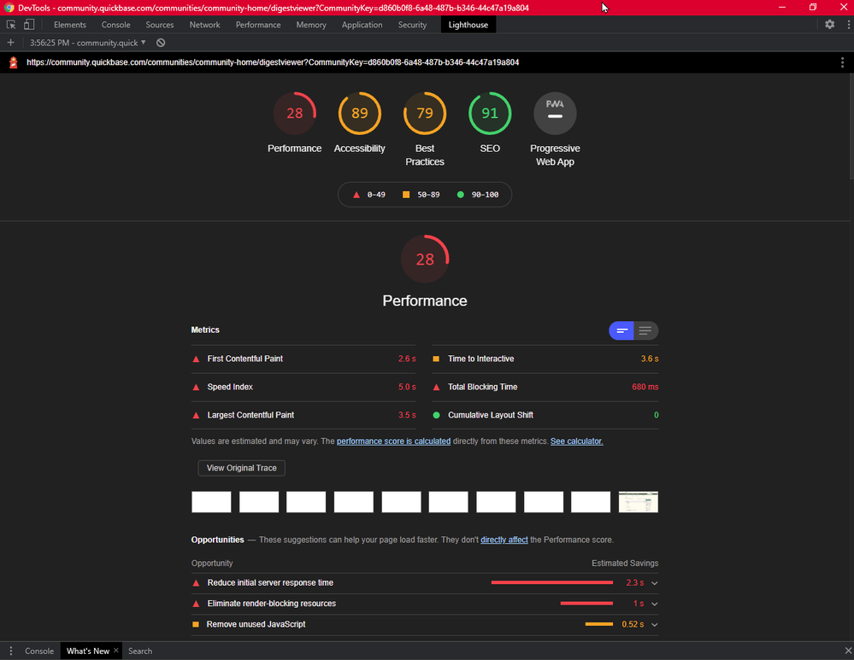The image size is (854, 660).
Task: Open the See calculator link
Action: (576, 441)
